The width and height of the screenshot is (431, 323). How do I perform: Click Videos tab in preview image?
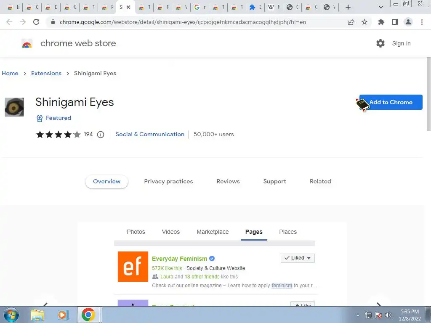click(171, 232)
